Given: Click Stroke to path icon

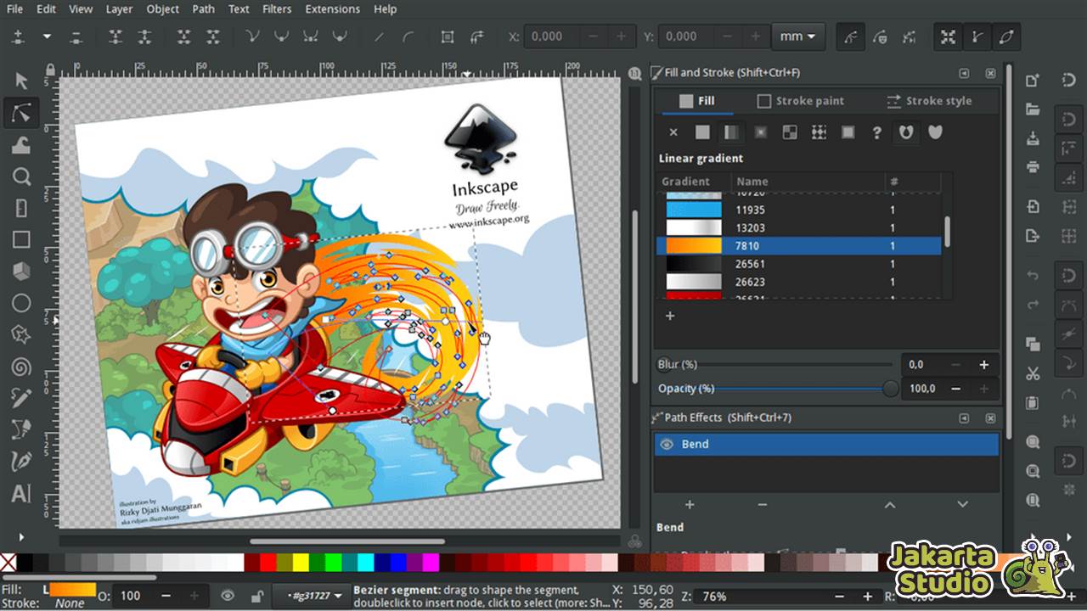Looking at the screenshot, I should click(476, 36).
